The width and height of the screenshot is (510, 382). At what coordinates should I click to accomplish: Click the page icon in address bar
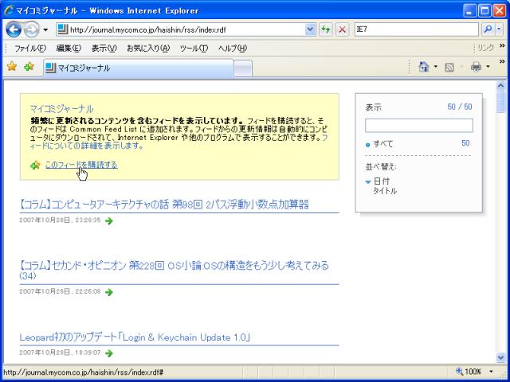pyautogui.click(x=62, y=29)
